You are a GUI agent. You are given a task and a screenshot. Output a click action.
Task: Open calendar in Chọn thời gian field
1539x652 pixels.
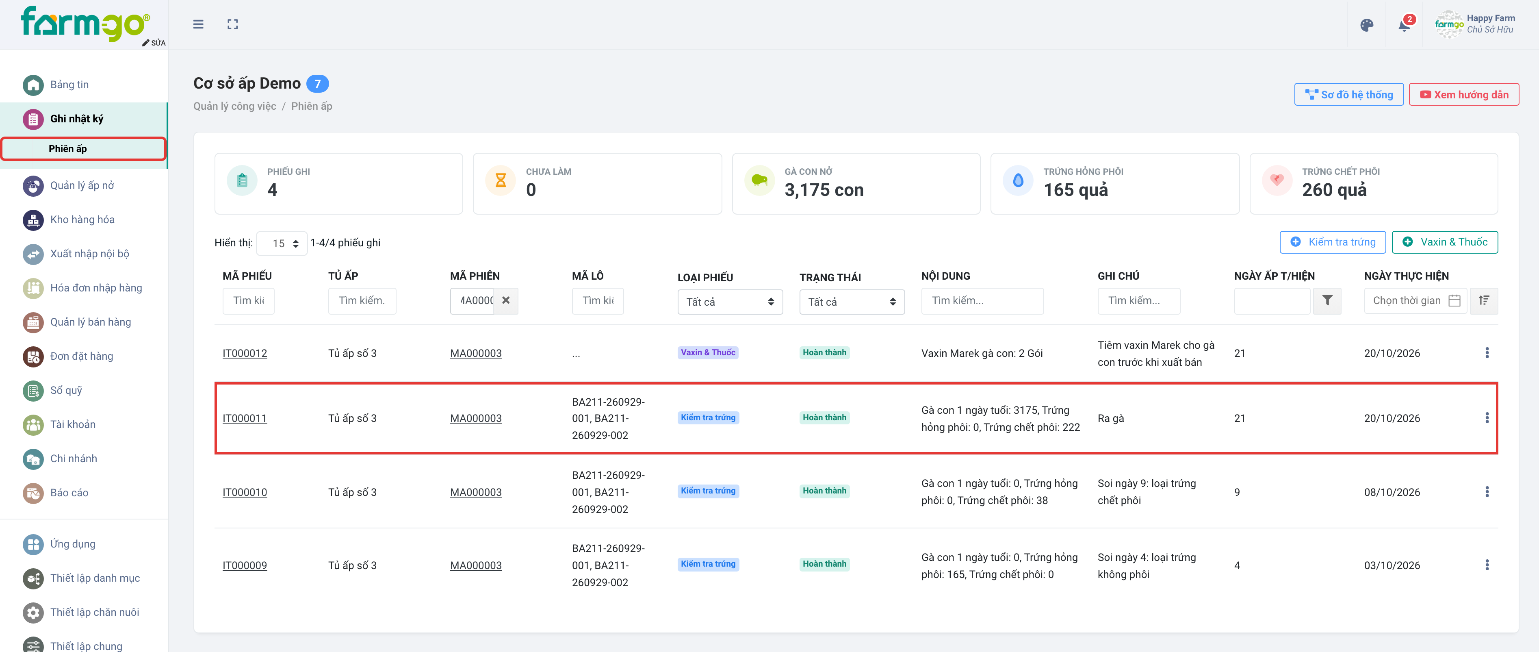point(1454,301)
